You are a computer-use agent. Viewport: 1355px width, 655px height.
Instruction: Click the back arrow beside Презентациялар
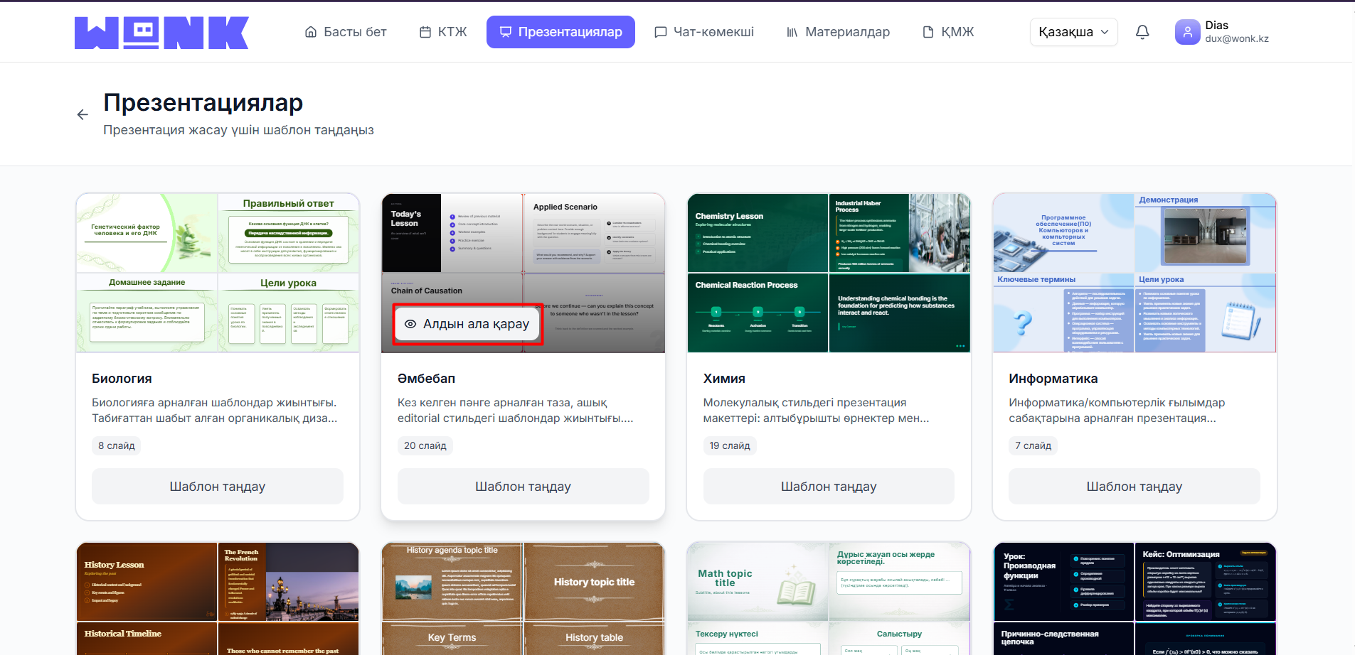coord(83,114)
